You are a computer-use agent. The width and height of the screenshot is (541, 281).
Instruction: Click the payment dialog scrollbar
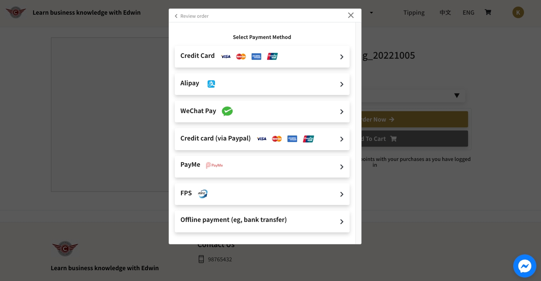(x=358, y=131)
